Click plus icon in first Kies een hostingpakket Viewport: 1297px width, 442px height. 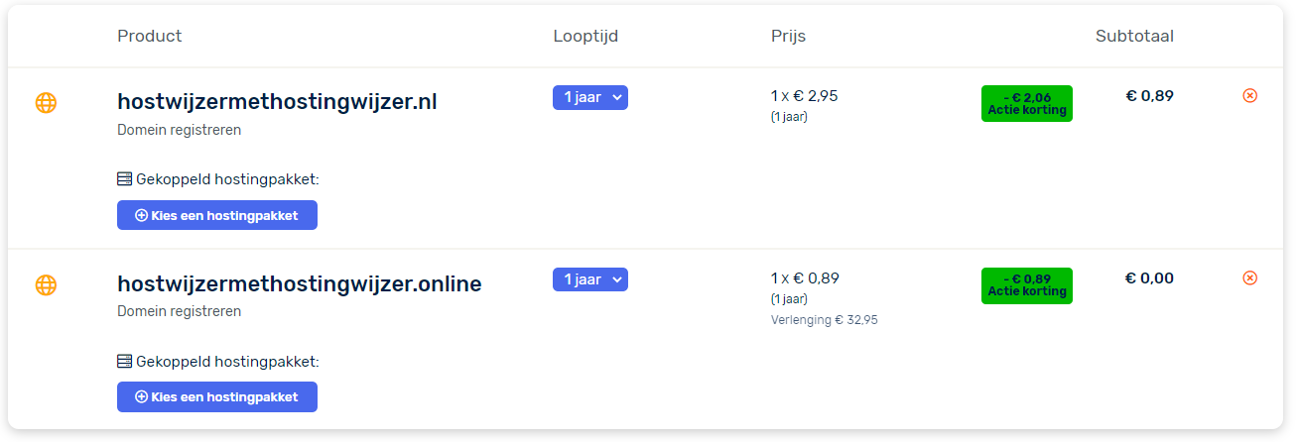141,215
